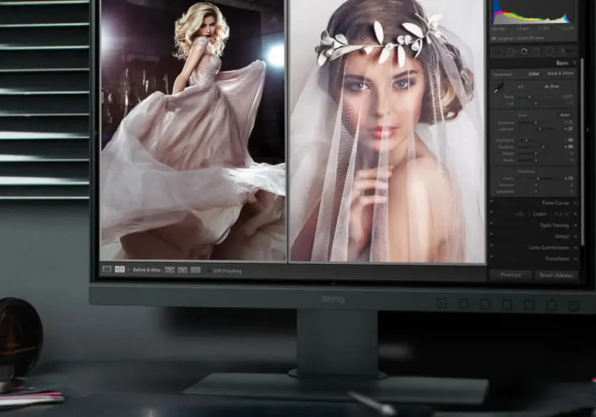Collapse the Basic panel
The height and width of the screenshot is (417, 596).
click(x=575, y=63)
